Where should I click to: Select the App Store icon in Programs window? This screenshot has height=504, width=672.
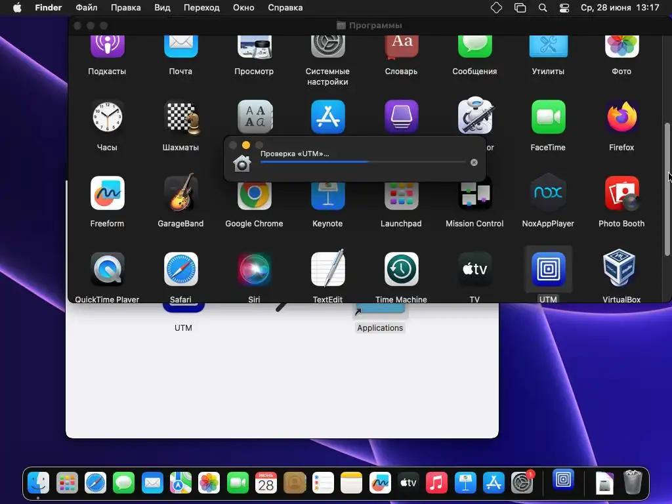click(x=328, y=117)
